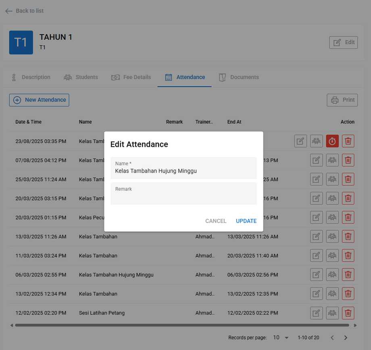The width and height of the screenshot is (371, 350).
Task: Cancel the Edit Attendance dialog
Action: [x=216, y=221]
